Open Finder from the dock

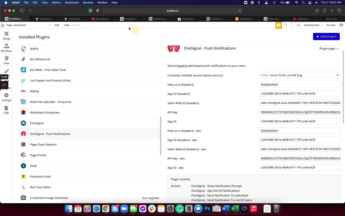pos(69,208)
